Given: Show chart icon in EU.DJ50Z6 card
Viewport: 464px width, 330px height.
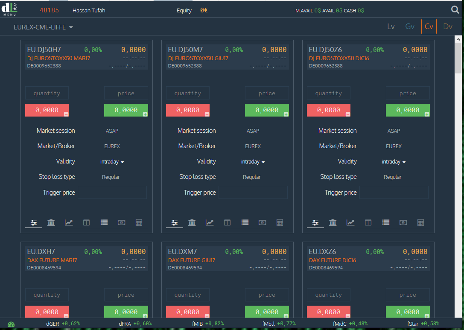Looking at the screenshot, I should (350, 222).
